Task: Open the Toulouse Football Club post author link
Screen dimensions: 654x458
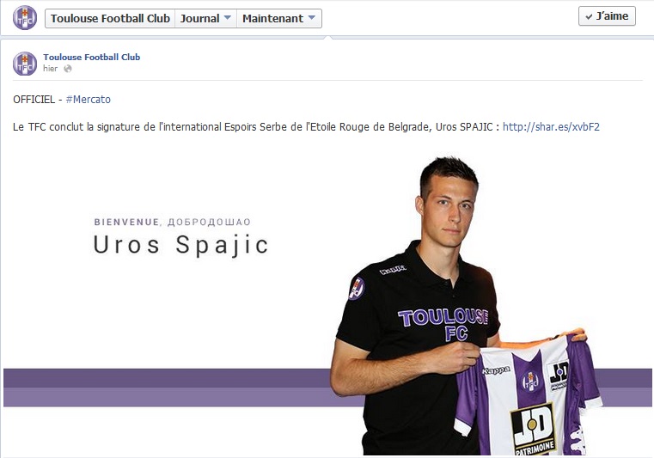Action: [x=91, y=57]
